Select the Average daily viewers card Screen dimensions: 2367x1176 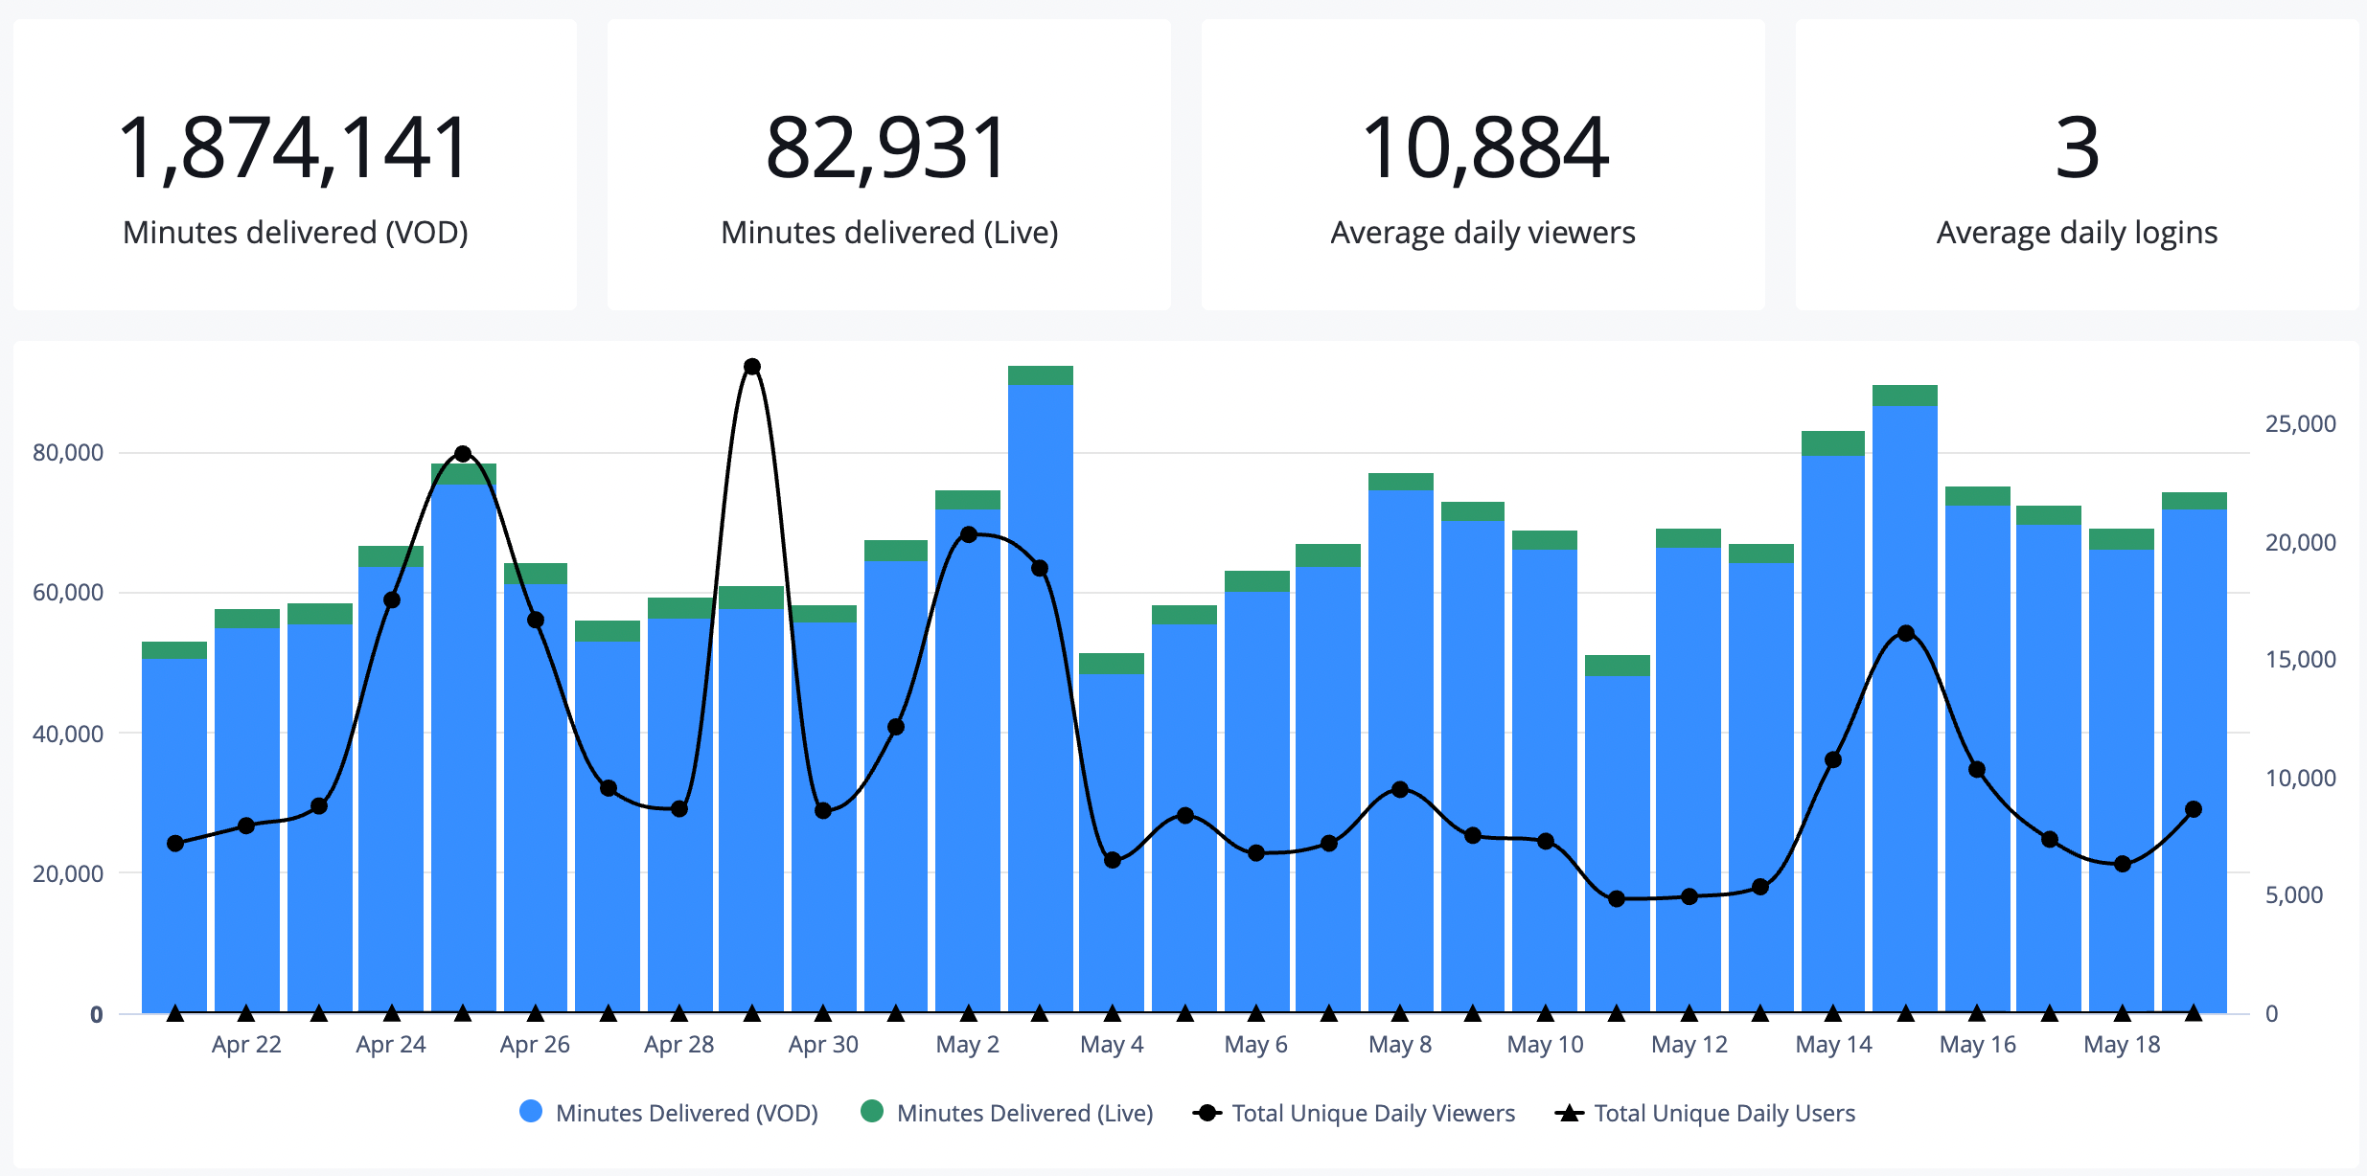coord(1482,165)
